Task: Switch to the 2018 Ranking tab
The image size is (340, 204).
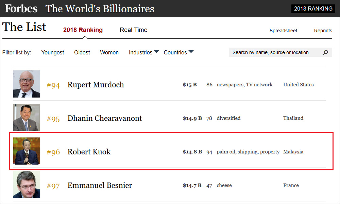Action: click(x=83, y=30)
